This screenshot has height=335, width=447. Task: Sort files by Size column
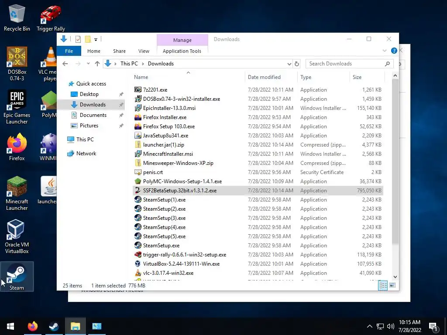(357, 77)
